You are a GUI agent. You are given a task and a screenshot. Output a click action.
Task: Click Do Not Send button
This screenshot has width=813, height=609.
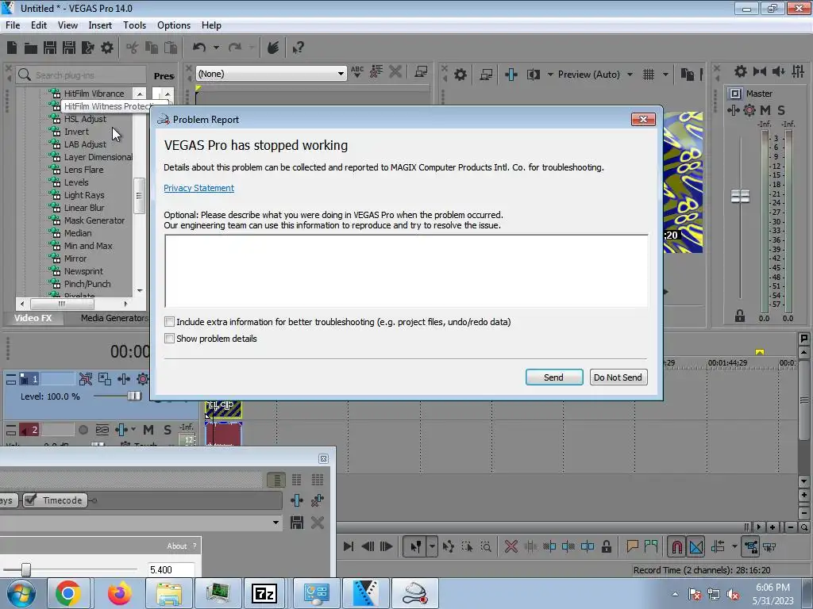(x=618, y=377)
